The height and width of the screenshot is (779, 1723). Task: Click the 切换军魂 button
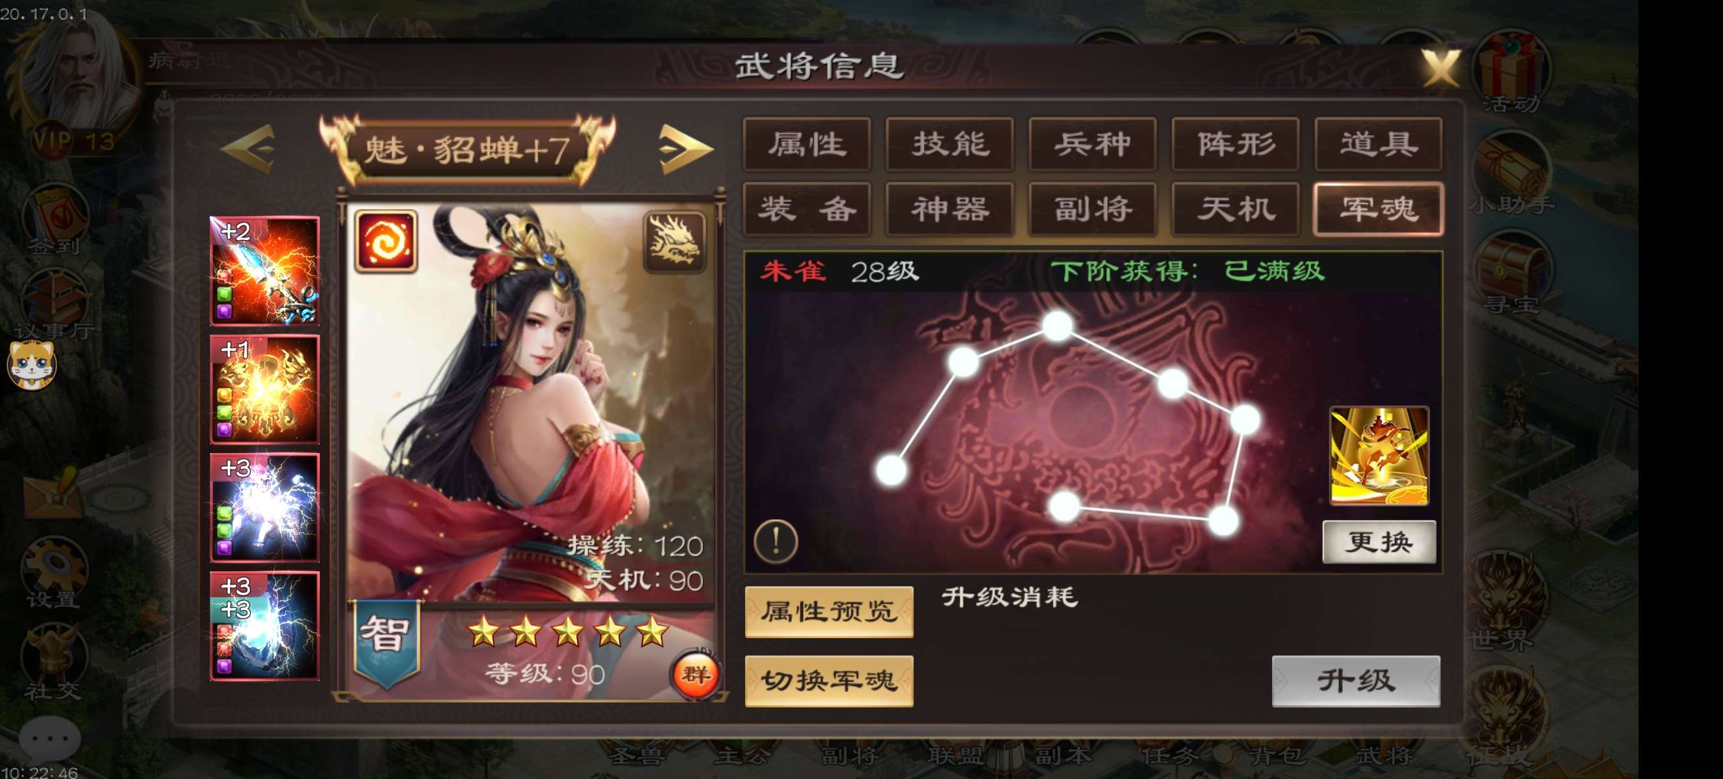829,681
